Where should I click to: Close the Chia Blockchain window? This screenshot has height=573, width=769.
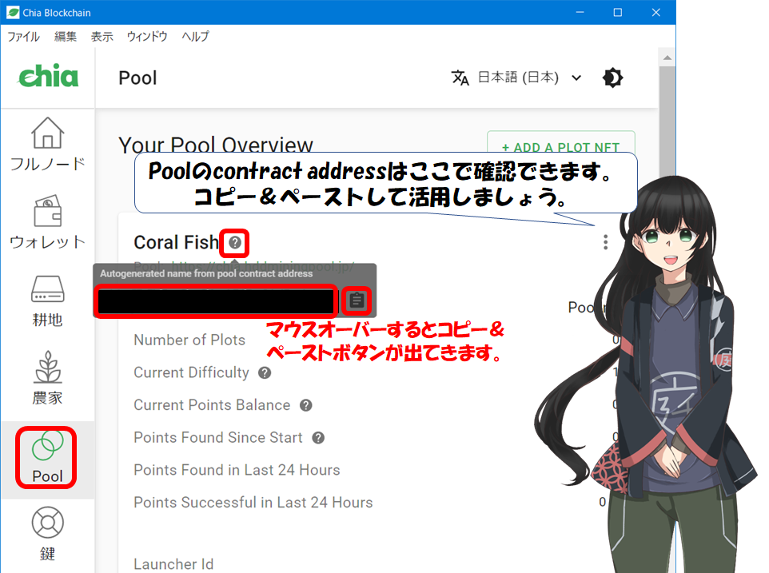655,12
